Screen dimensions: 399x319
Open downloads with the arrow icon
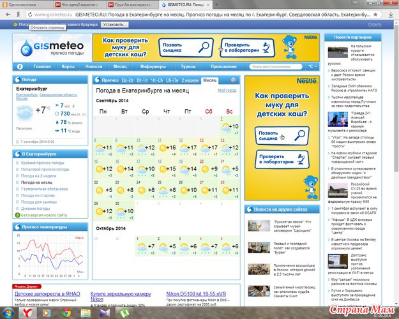tap(391, 15)
